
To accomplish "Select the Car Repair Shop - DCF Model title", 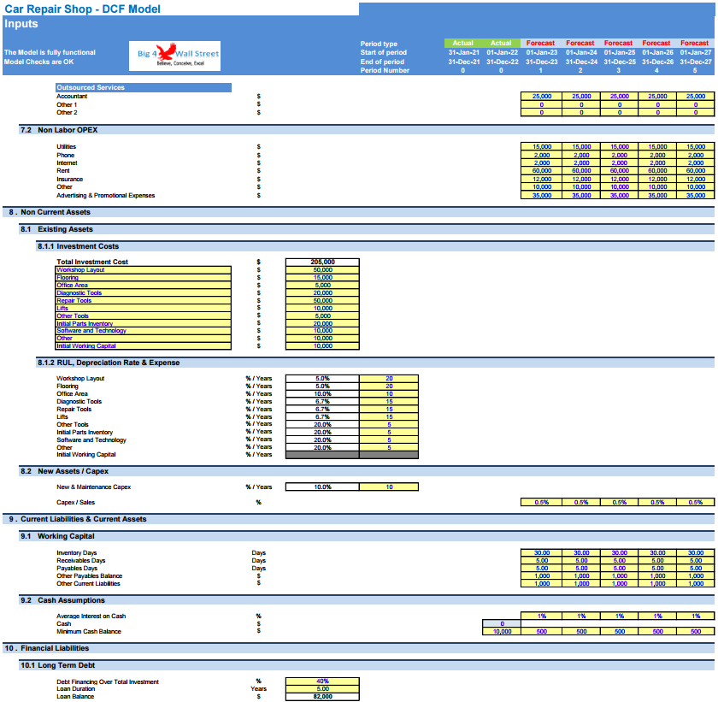I will pos(82,9).
